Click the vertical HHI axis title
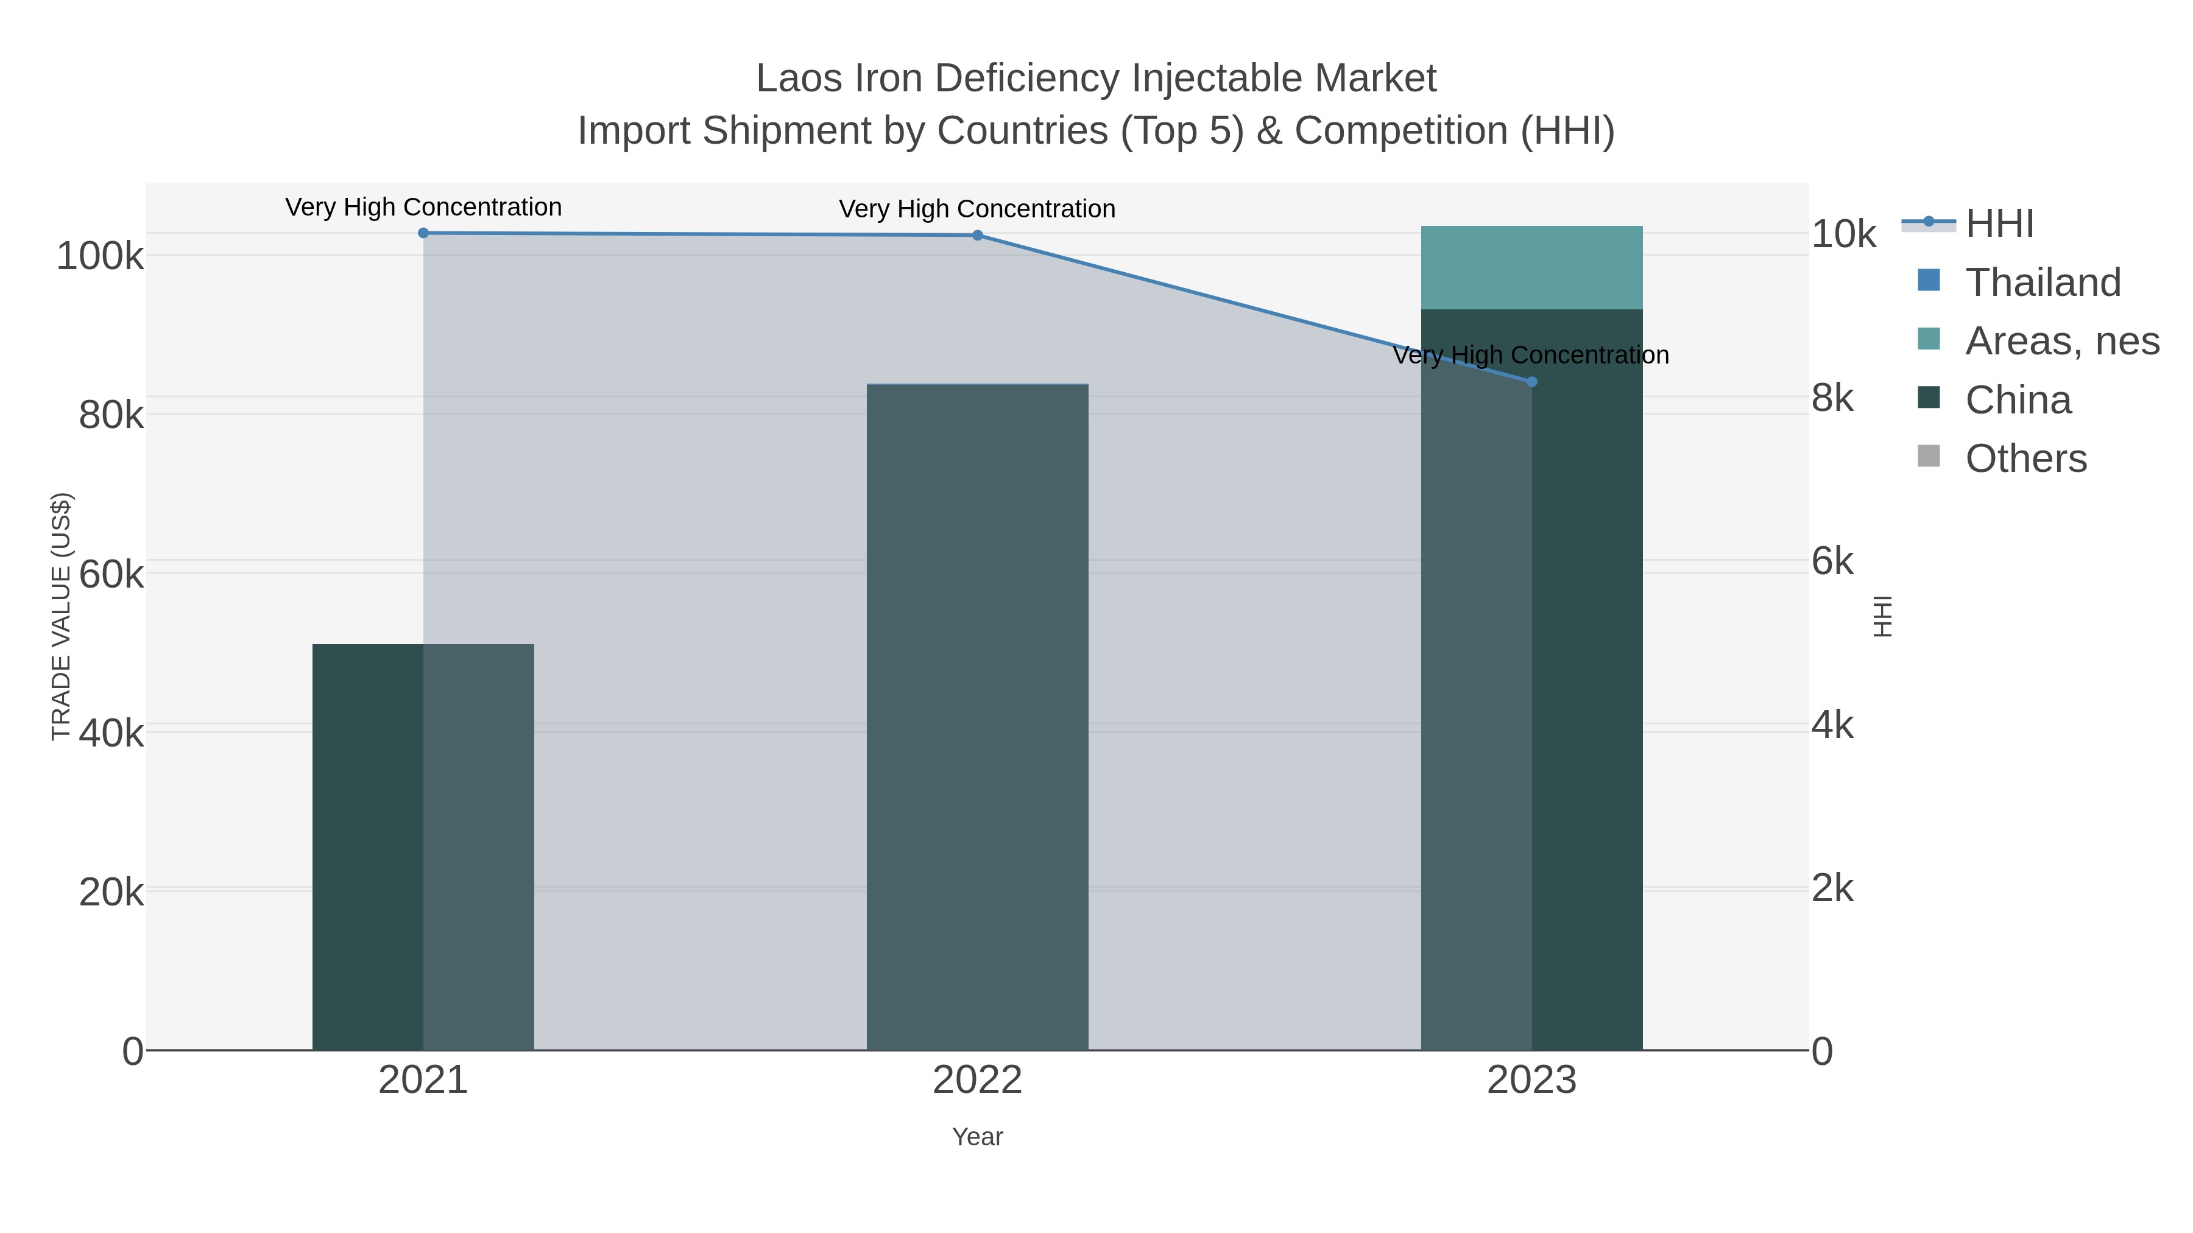The width and height of the screenshot is (2193, 1233). 1883,616
